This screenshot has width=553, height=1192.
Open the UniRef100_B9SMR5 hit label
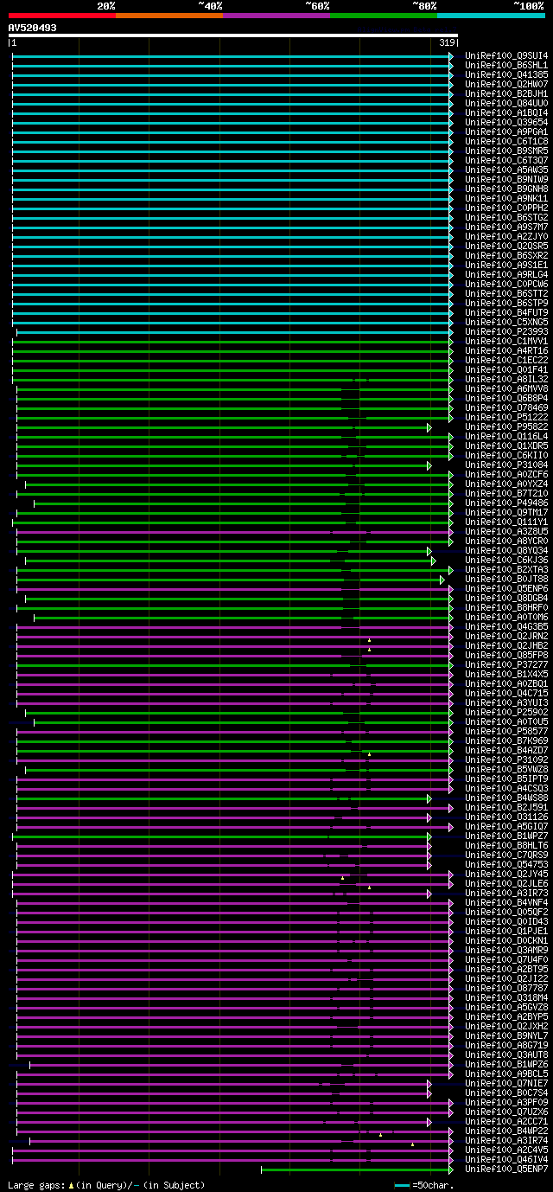click(x=506, y=151)
